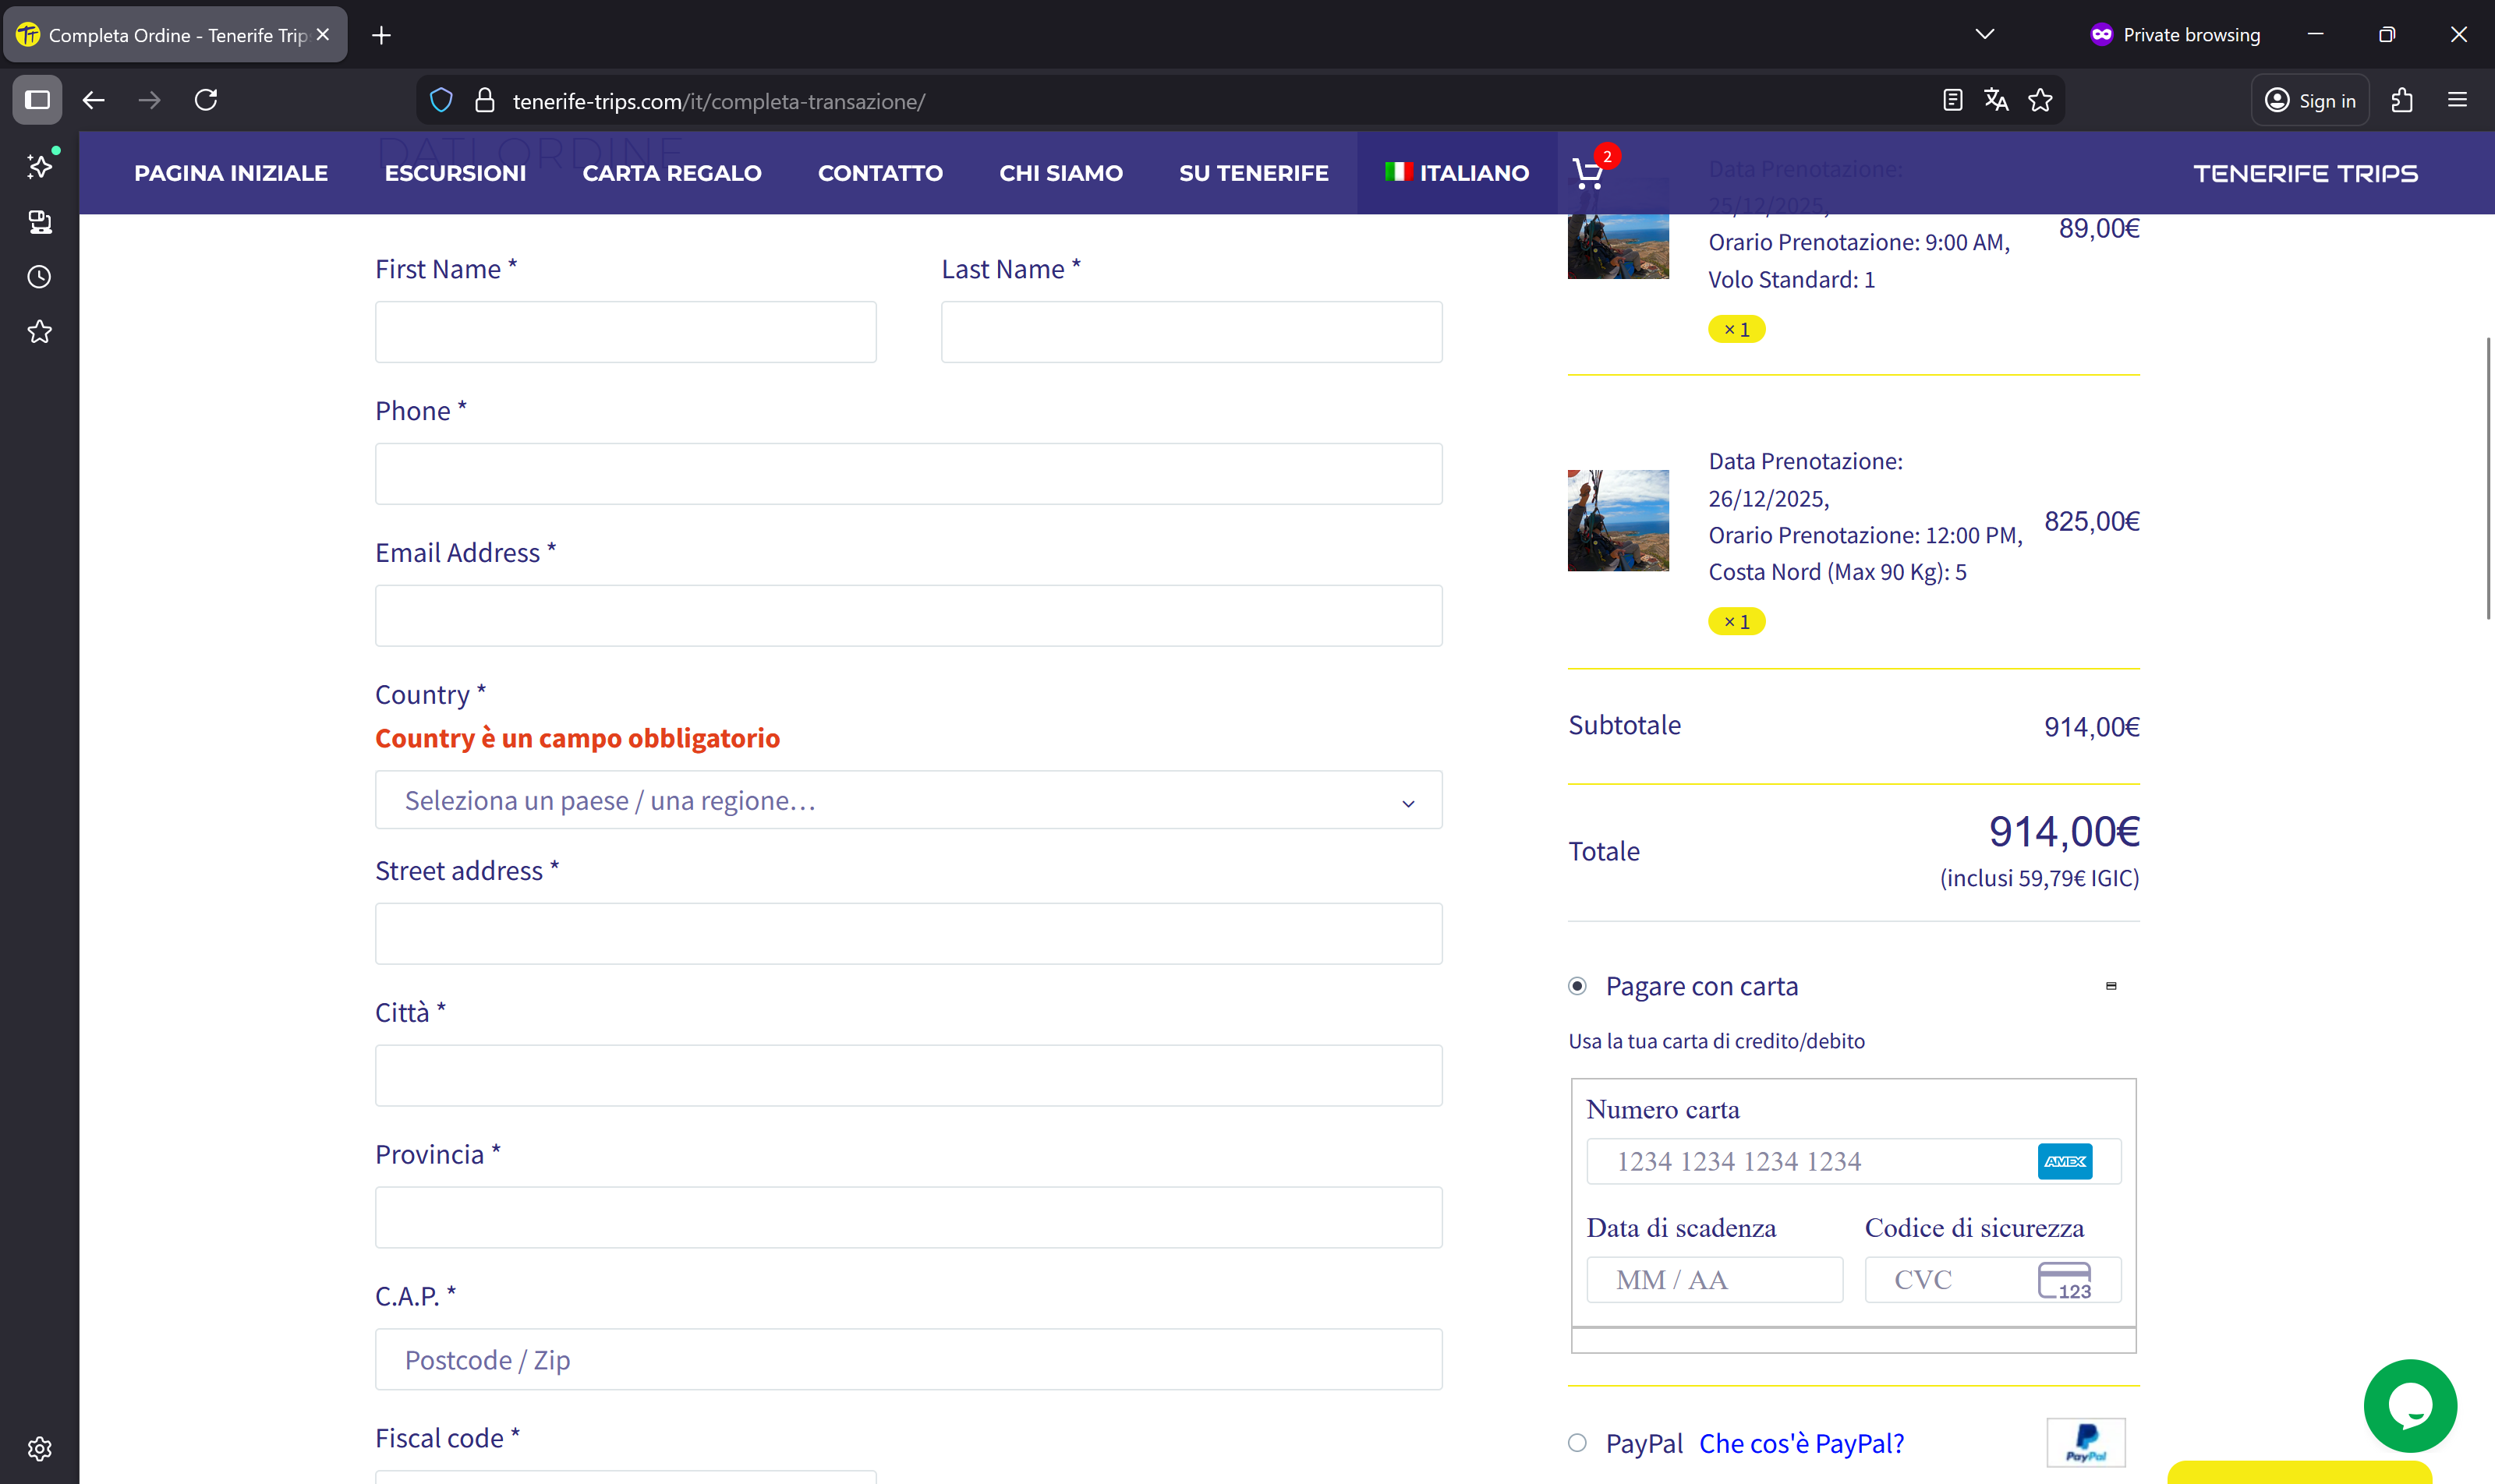Click the green chat bubble button

click(2409, 1405)
